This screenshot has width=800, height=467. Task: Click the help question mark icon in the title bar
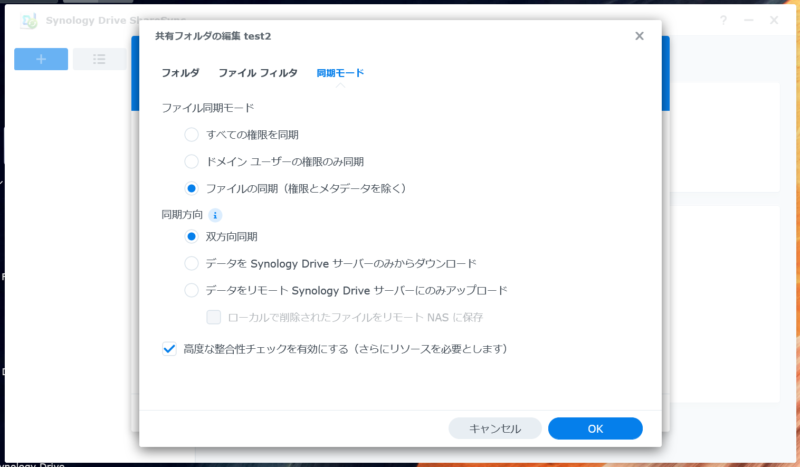(x=723, y=20)
